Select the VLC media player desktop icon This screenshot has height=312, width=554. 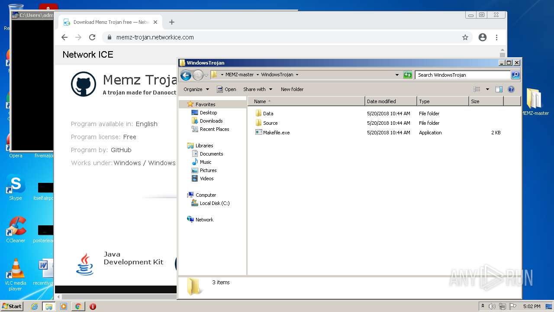tap(16, 269)
